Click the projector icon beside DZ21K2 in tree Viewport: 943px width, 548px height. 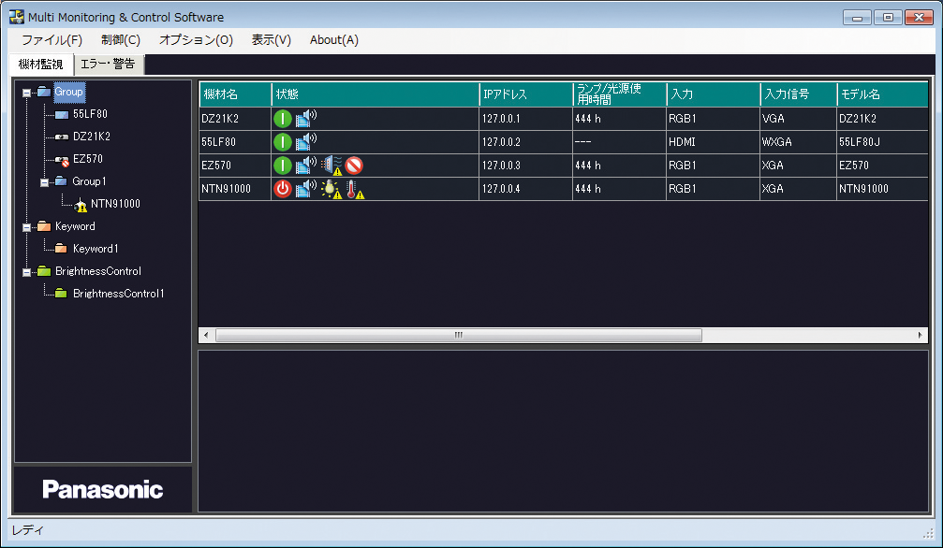(62, 137)
